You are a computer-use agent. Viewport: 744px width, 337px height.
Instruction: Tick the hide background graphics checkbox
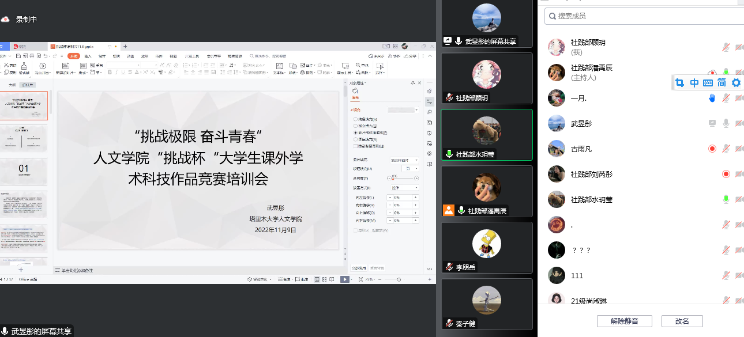(x=355, y=146)
